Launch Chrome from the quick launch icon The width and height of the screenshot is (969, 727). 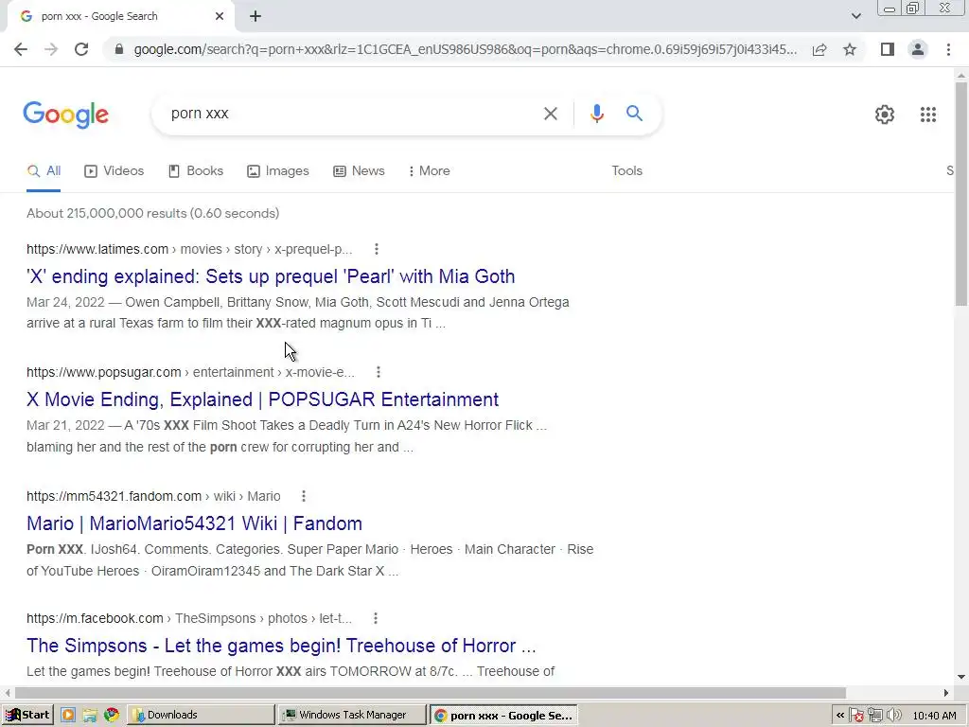coord(112,716)
